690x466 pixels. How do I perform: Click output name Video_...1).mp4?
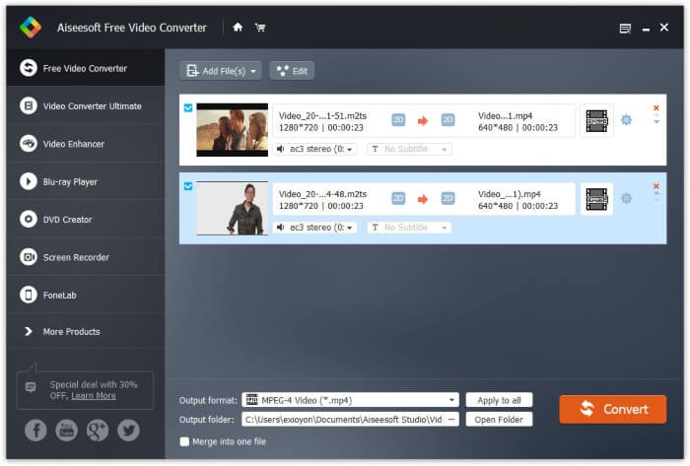click(510, 194)
